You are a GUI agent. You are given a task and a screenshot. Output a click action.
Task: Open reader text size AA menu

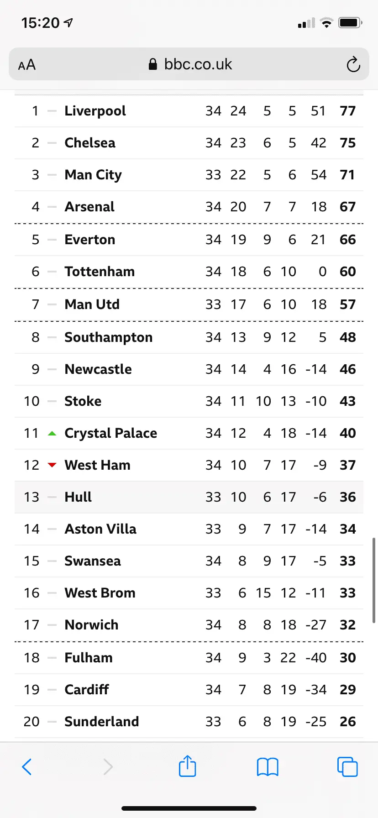27,65
